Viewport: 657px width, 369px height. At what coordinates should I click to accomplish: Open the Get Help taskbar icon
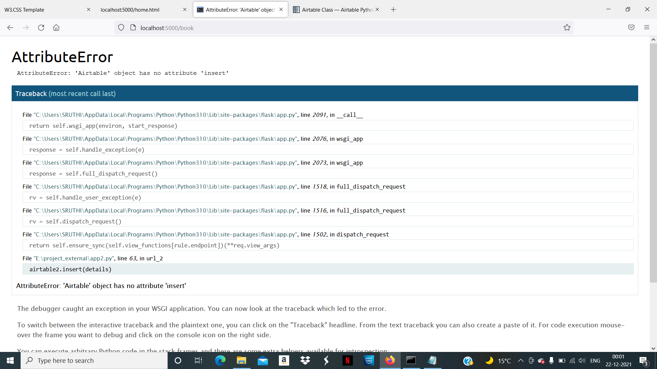pyautogui.click(x=468, y=360)
